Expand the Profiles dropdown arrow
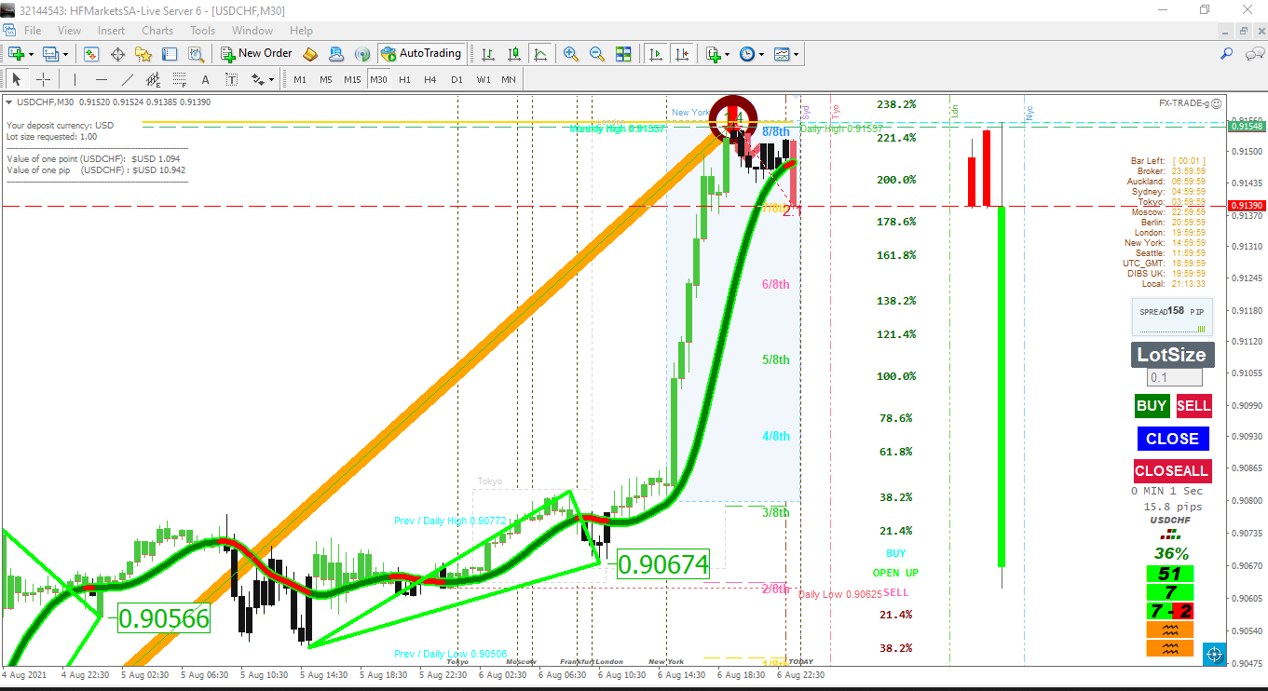 (x=64, y=54)
